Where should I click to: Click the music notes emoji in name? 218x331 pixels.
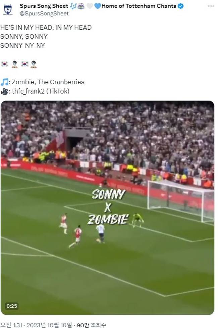(73, 6)
